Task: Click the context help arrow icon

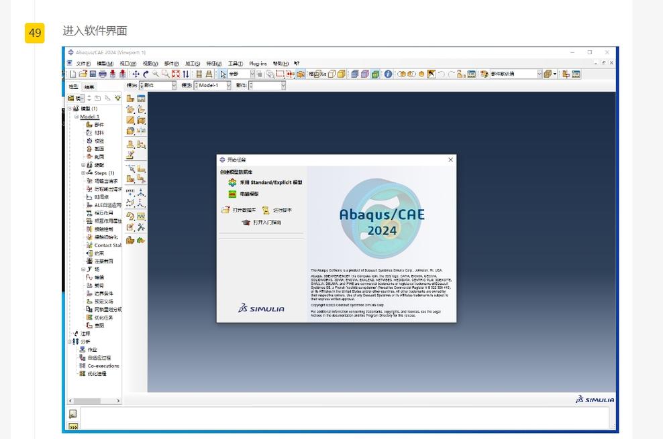Action: point(297,63)
